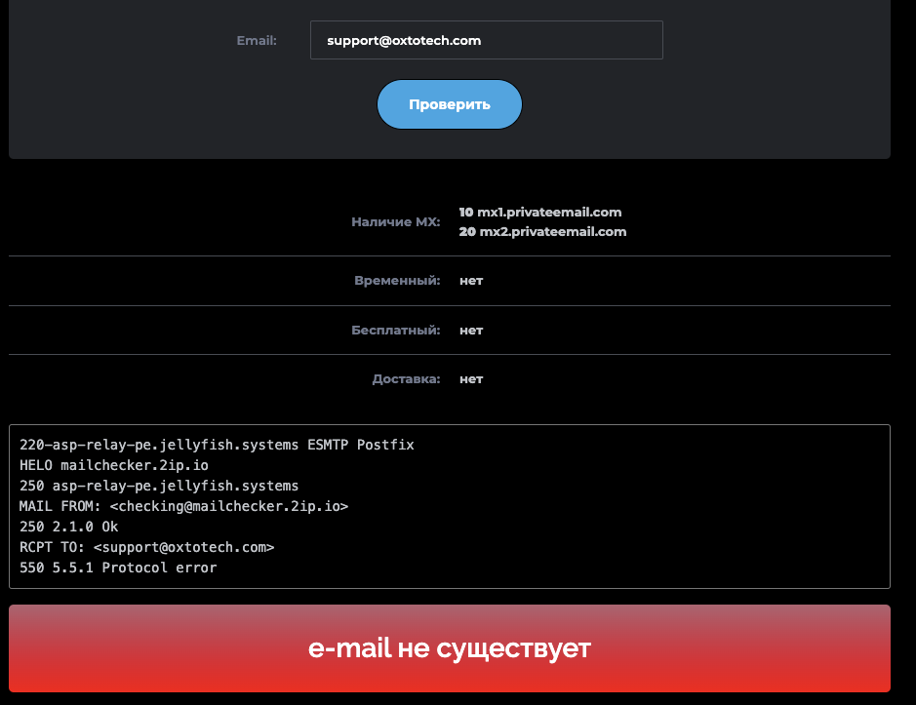This screenshot has height=705, width=916.
Task: Click the Бесплатный: label
Action: (395, 330)
